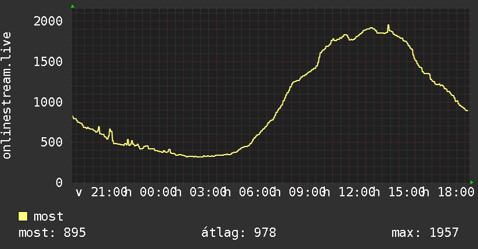Click the 0 y-axis label
Image resolution: width=478 pixels, height=249 pixels.
59,182
